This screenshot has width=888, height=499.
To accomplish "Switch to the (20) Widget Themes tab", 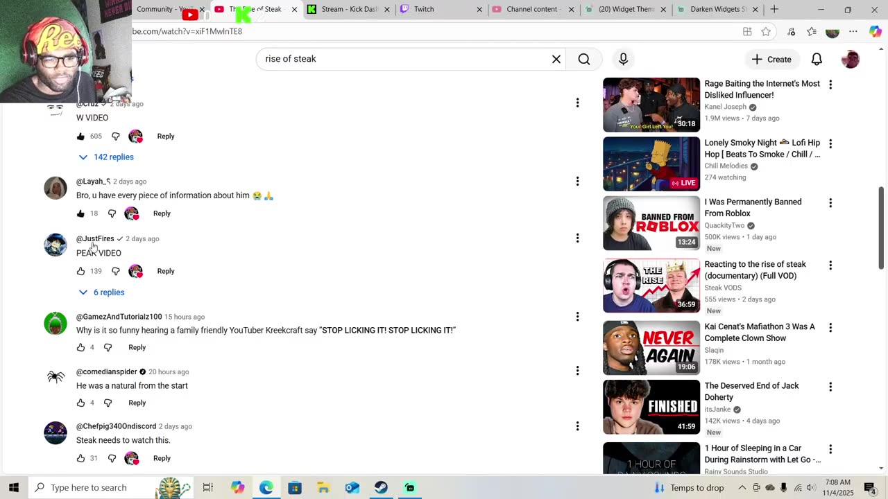I will pyautogui.click(x=624, y=9).
